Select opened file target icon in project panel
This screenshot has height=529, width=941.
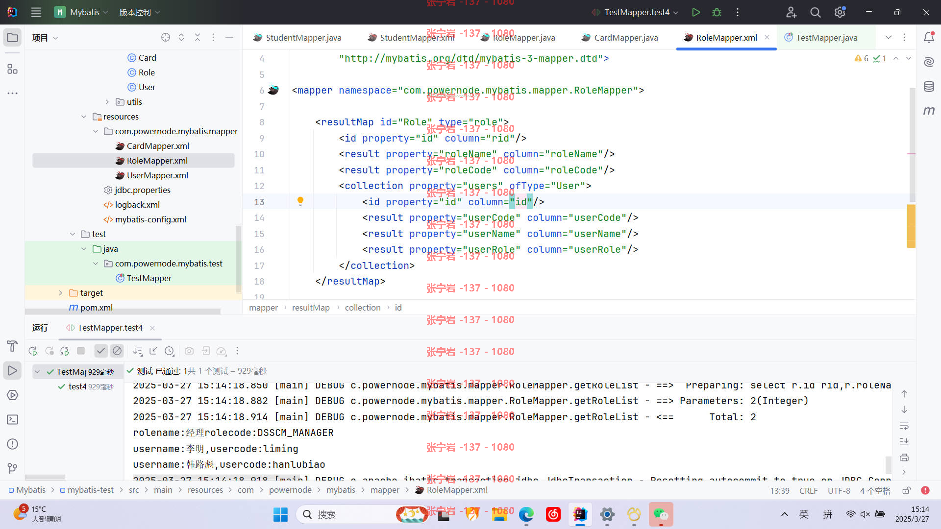[x=166, y=38]
